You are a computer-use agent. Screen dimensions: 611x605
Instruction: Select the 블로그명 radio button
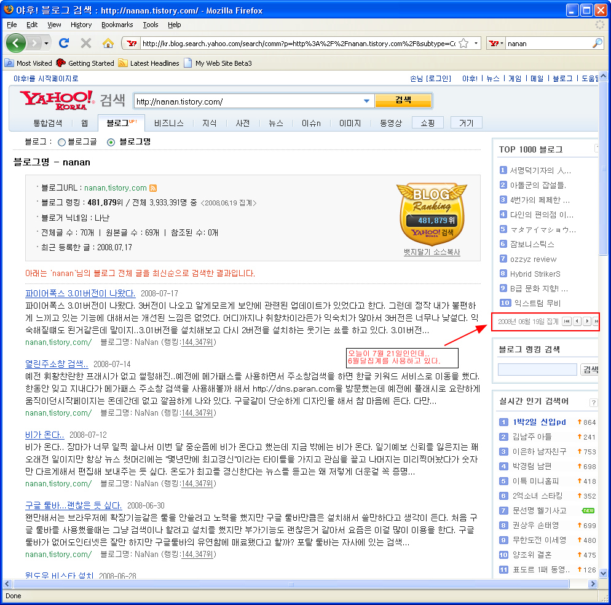[x=111, y=142]
